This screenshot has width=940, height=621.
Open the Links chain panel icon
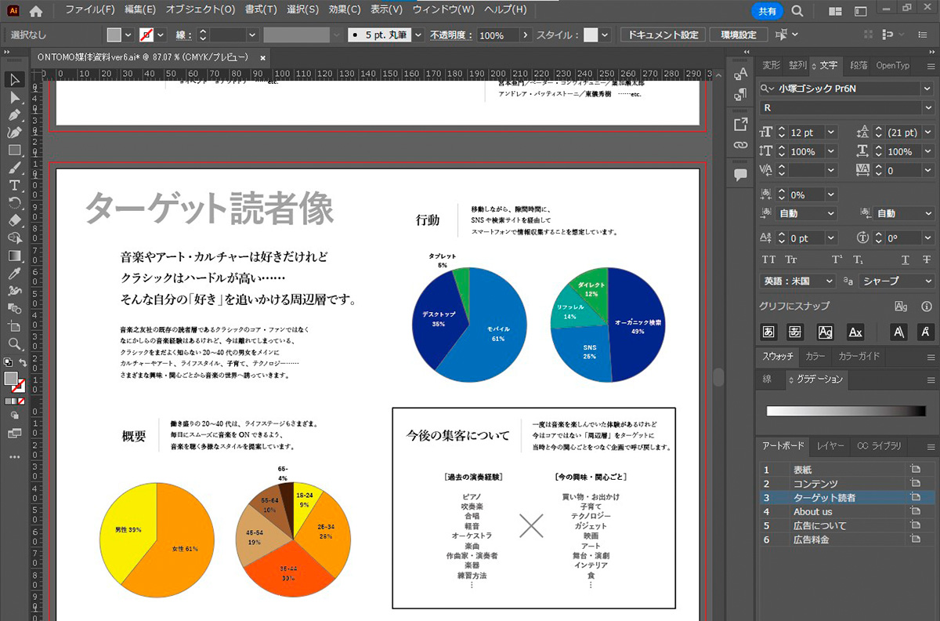(x=740, y=145)
